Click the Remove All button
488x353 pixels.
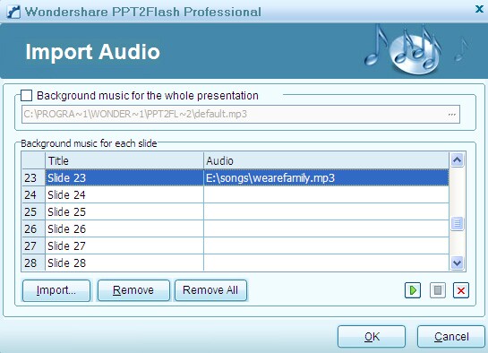coord(210,290)
